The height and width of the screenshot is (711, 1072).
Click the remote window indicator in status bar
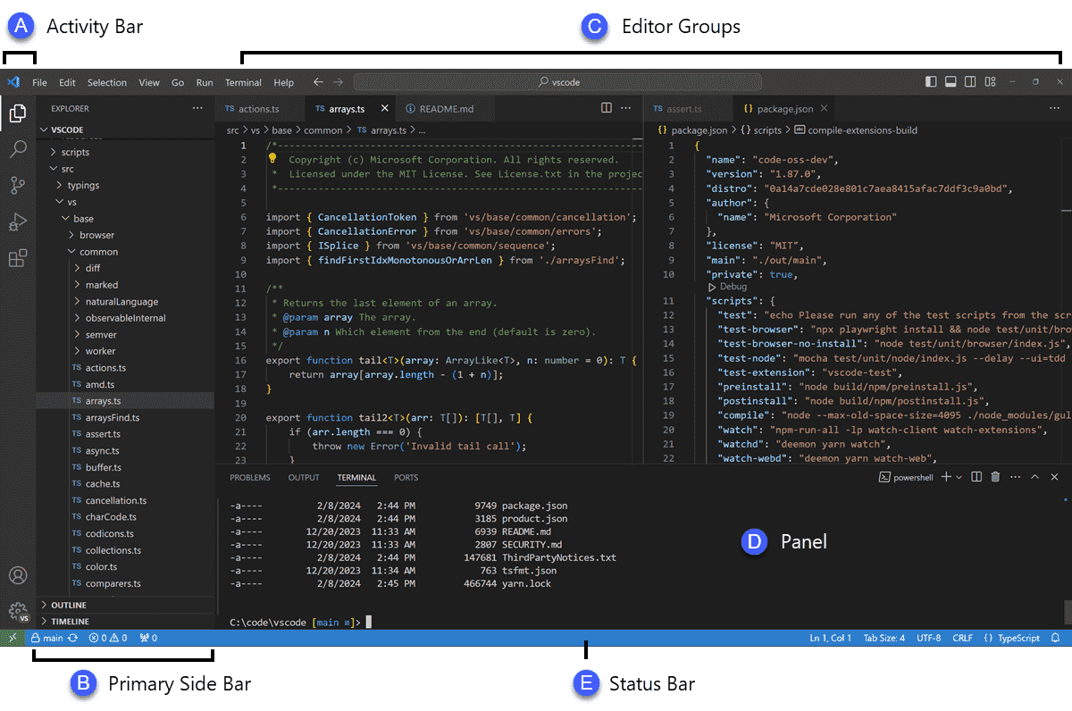pyautogui.click(x=12, y=638)
